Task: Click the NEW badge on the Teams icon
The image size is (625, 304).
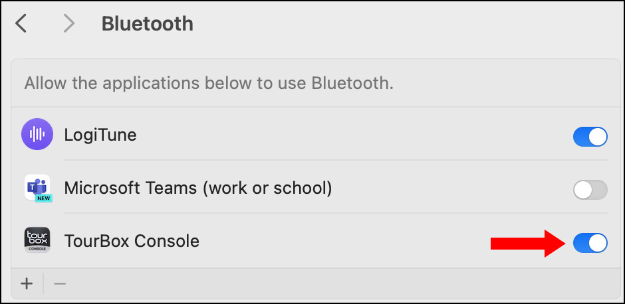Action: click(44, 197)
